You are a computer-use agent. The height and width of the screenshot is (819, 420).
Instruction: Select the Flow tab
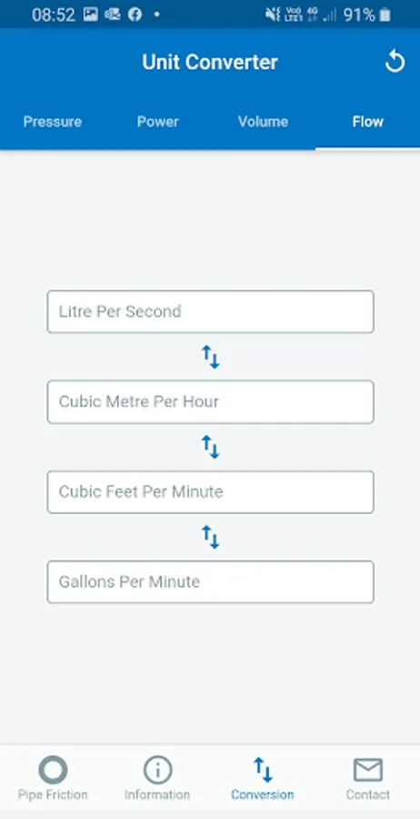(368, 122)
